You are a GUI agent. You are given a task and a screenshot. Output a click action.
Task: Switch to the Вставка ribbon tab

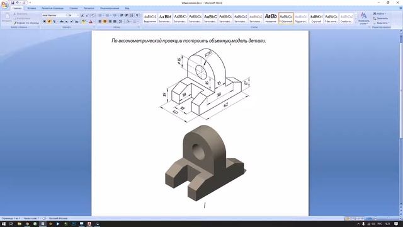[31, 8]
